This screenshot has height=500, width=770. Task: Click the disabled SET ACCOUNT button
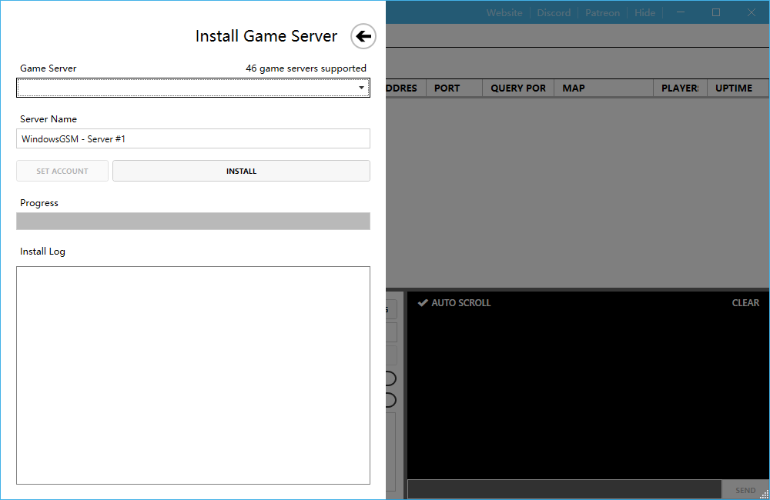point(62,170)
